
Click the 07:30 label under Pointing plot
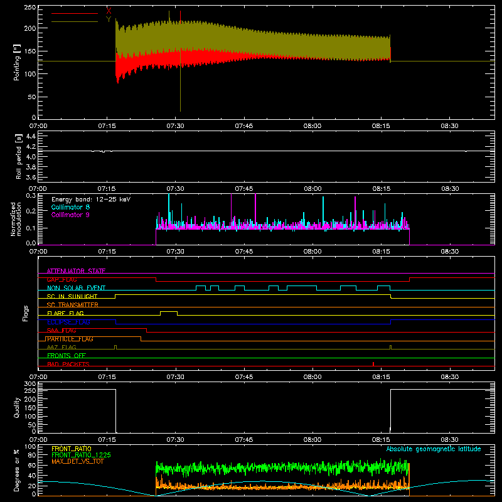[x=176, y=126]
